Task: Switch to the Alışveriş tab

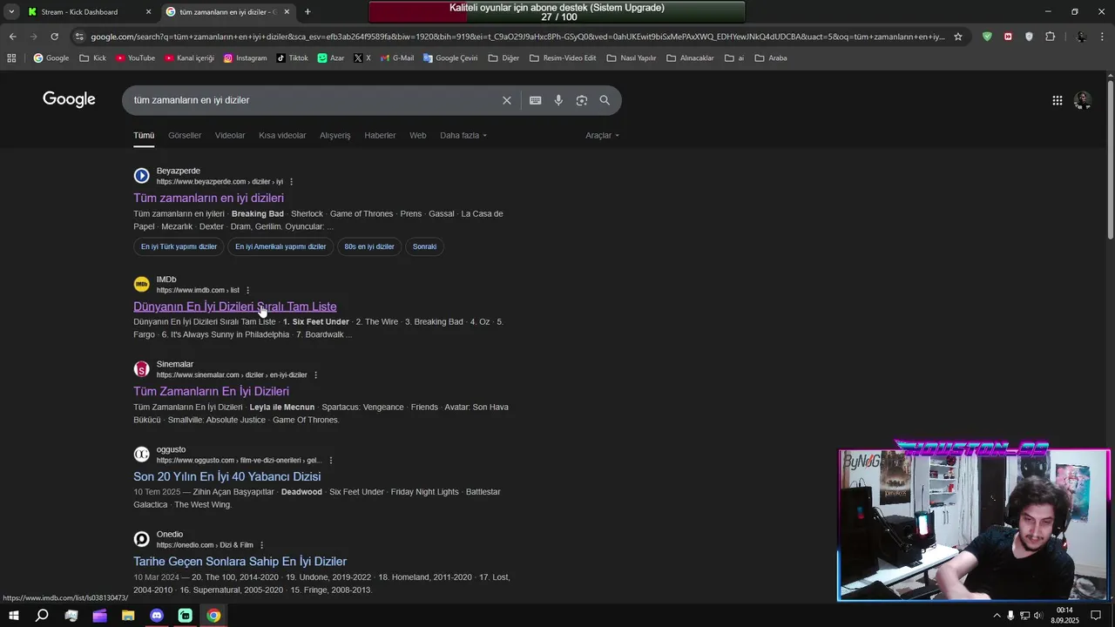Action: [x=334, y=136]
